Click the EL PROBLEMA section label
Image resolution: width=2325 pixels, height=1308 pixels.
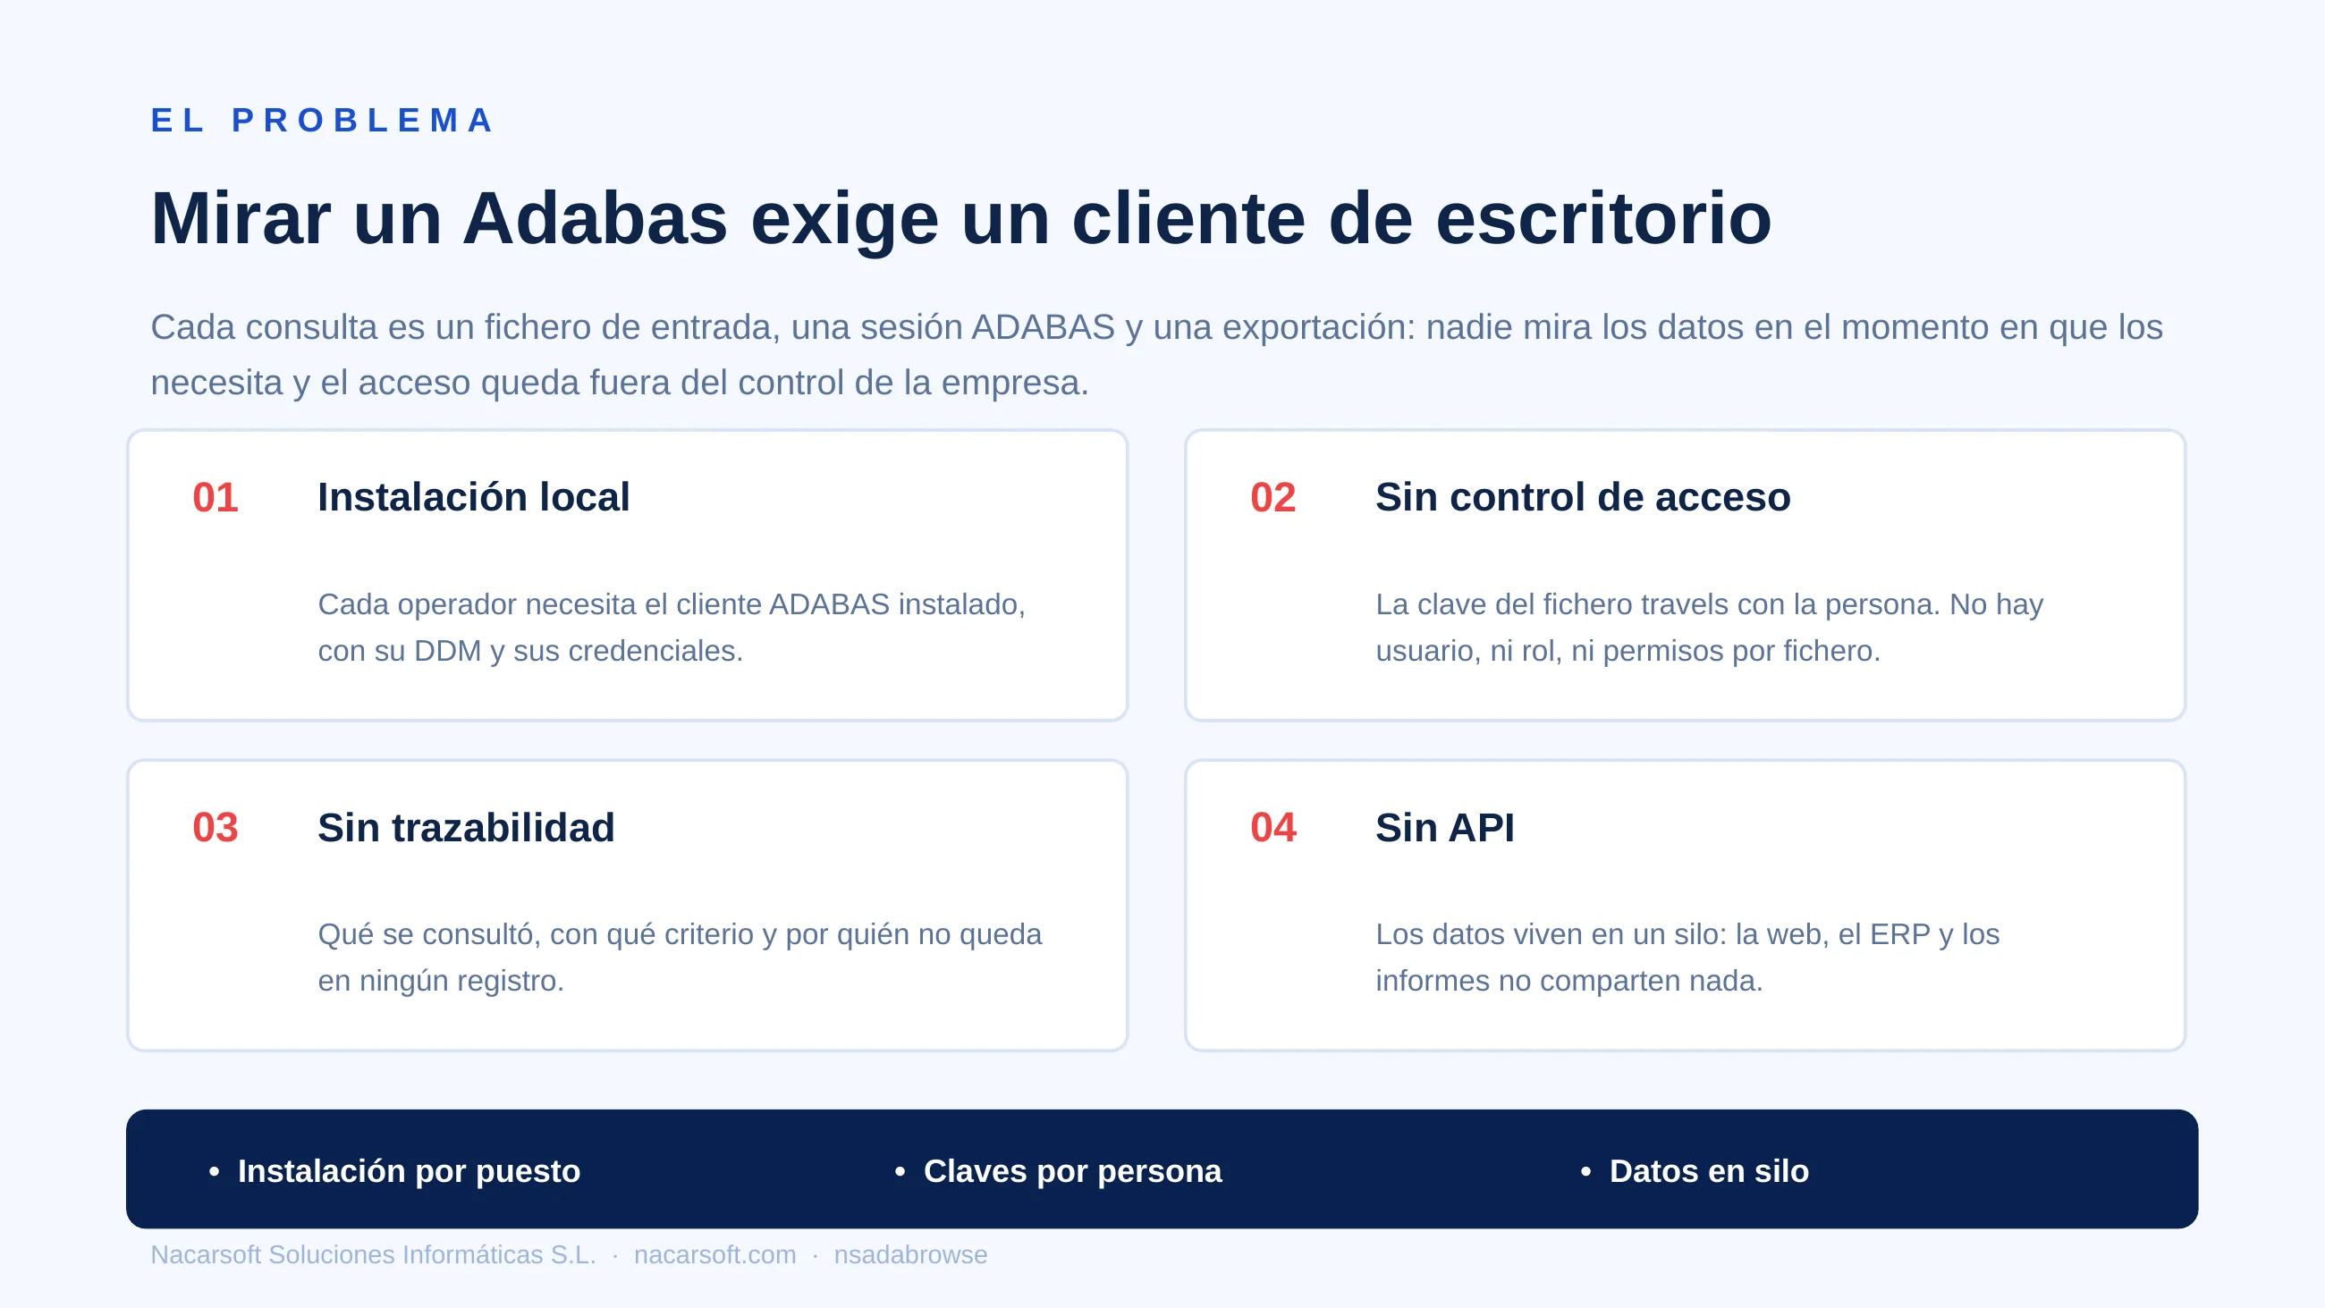coord(322,120)
